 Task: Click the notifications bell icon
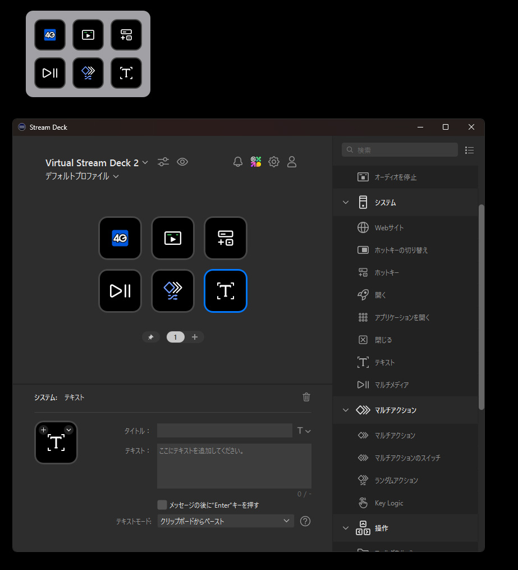tap(238, 162)
